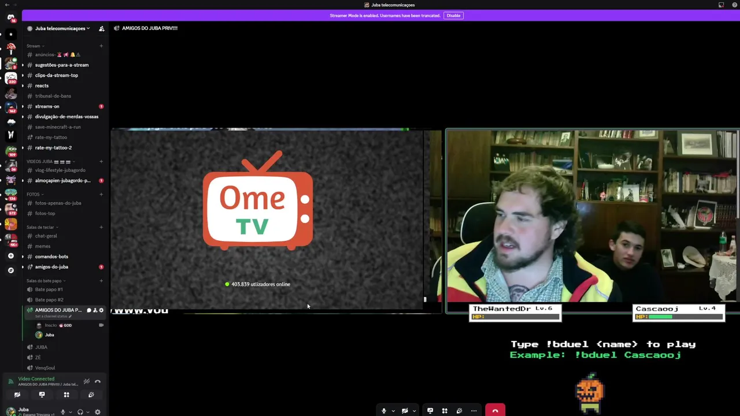Image resolution: width=740 pixels, height=416 pixels.
Task: Collapse the FOTOS category
Action: click(x=35, y=194)
